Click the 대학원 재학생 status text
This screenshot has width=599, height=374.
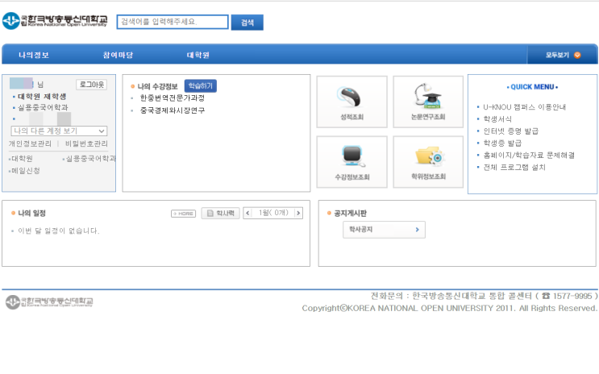tap(42, 97)
